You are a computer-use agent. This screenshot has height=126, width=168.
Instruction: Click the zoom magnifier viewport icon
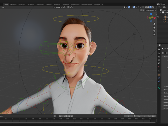point(154,24)
